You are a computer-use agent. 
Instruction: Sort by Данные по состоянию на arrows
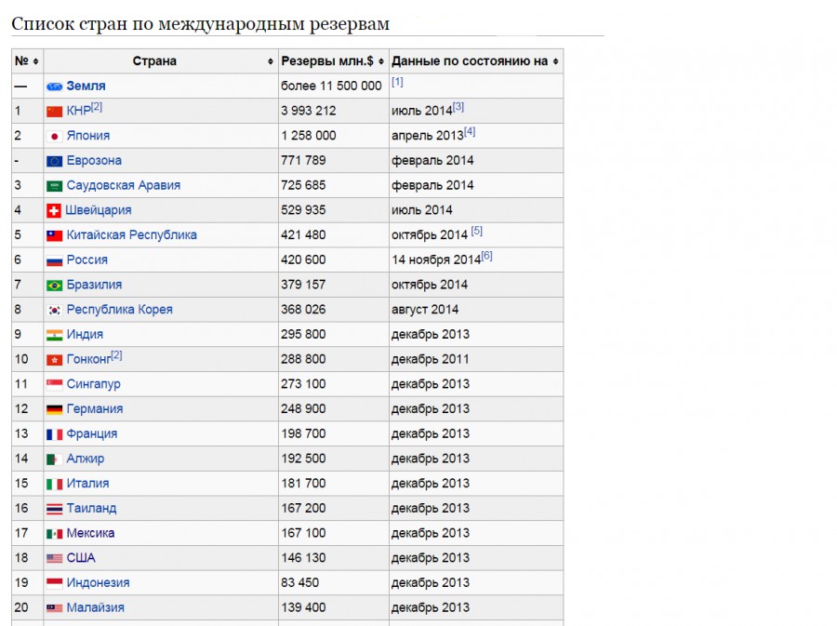click(556, 61)
